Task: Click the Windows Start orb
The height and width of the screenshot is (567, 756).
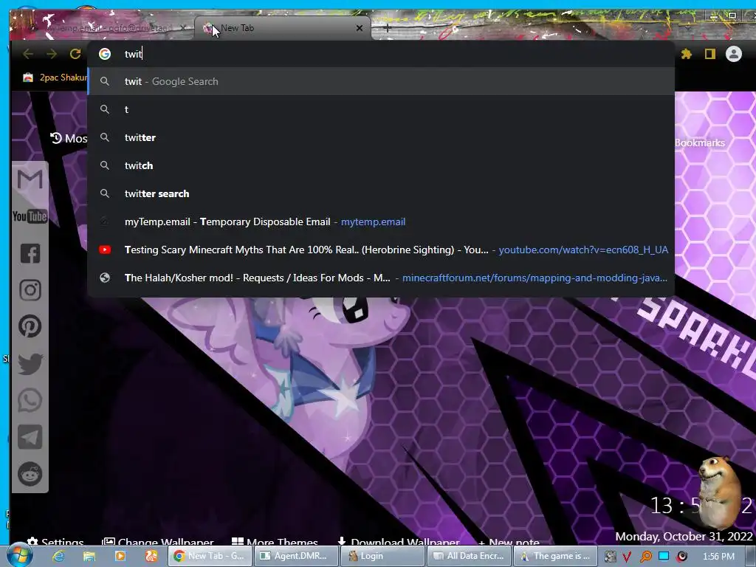Action: click(19, 556)
